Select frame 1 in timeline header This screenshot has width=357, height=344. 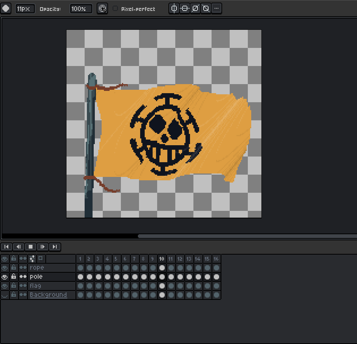coord(80,259)
